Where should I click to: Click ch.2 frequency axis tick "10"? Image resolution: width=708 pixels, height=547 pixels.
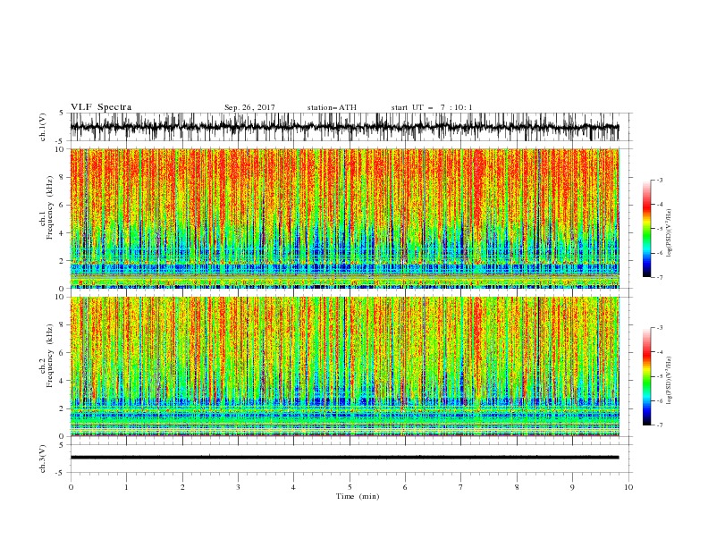point(60,297)
